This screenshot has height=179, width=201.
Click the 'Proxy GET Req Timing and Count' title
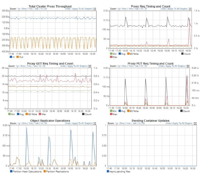point(50,64)
